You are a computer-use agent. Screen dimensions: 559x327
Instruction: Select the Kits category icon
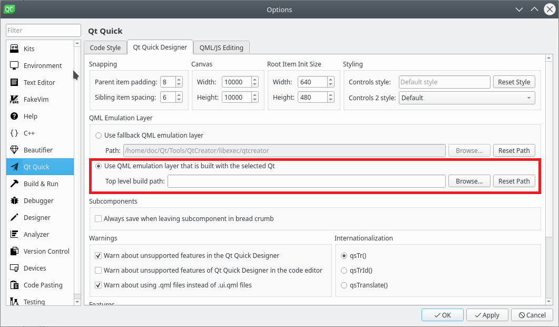[x=14, y=49]
